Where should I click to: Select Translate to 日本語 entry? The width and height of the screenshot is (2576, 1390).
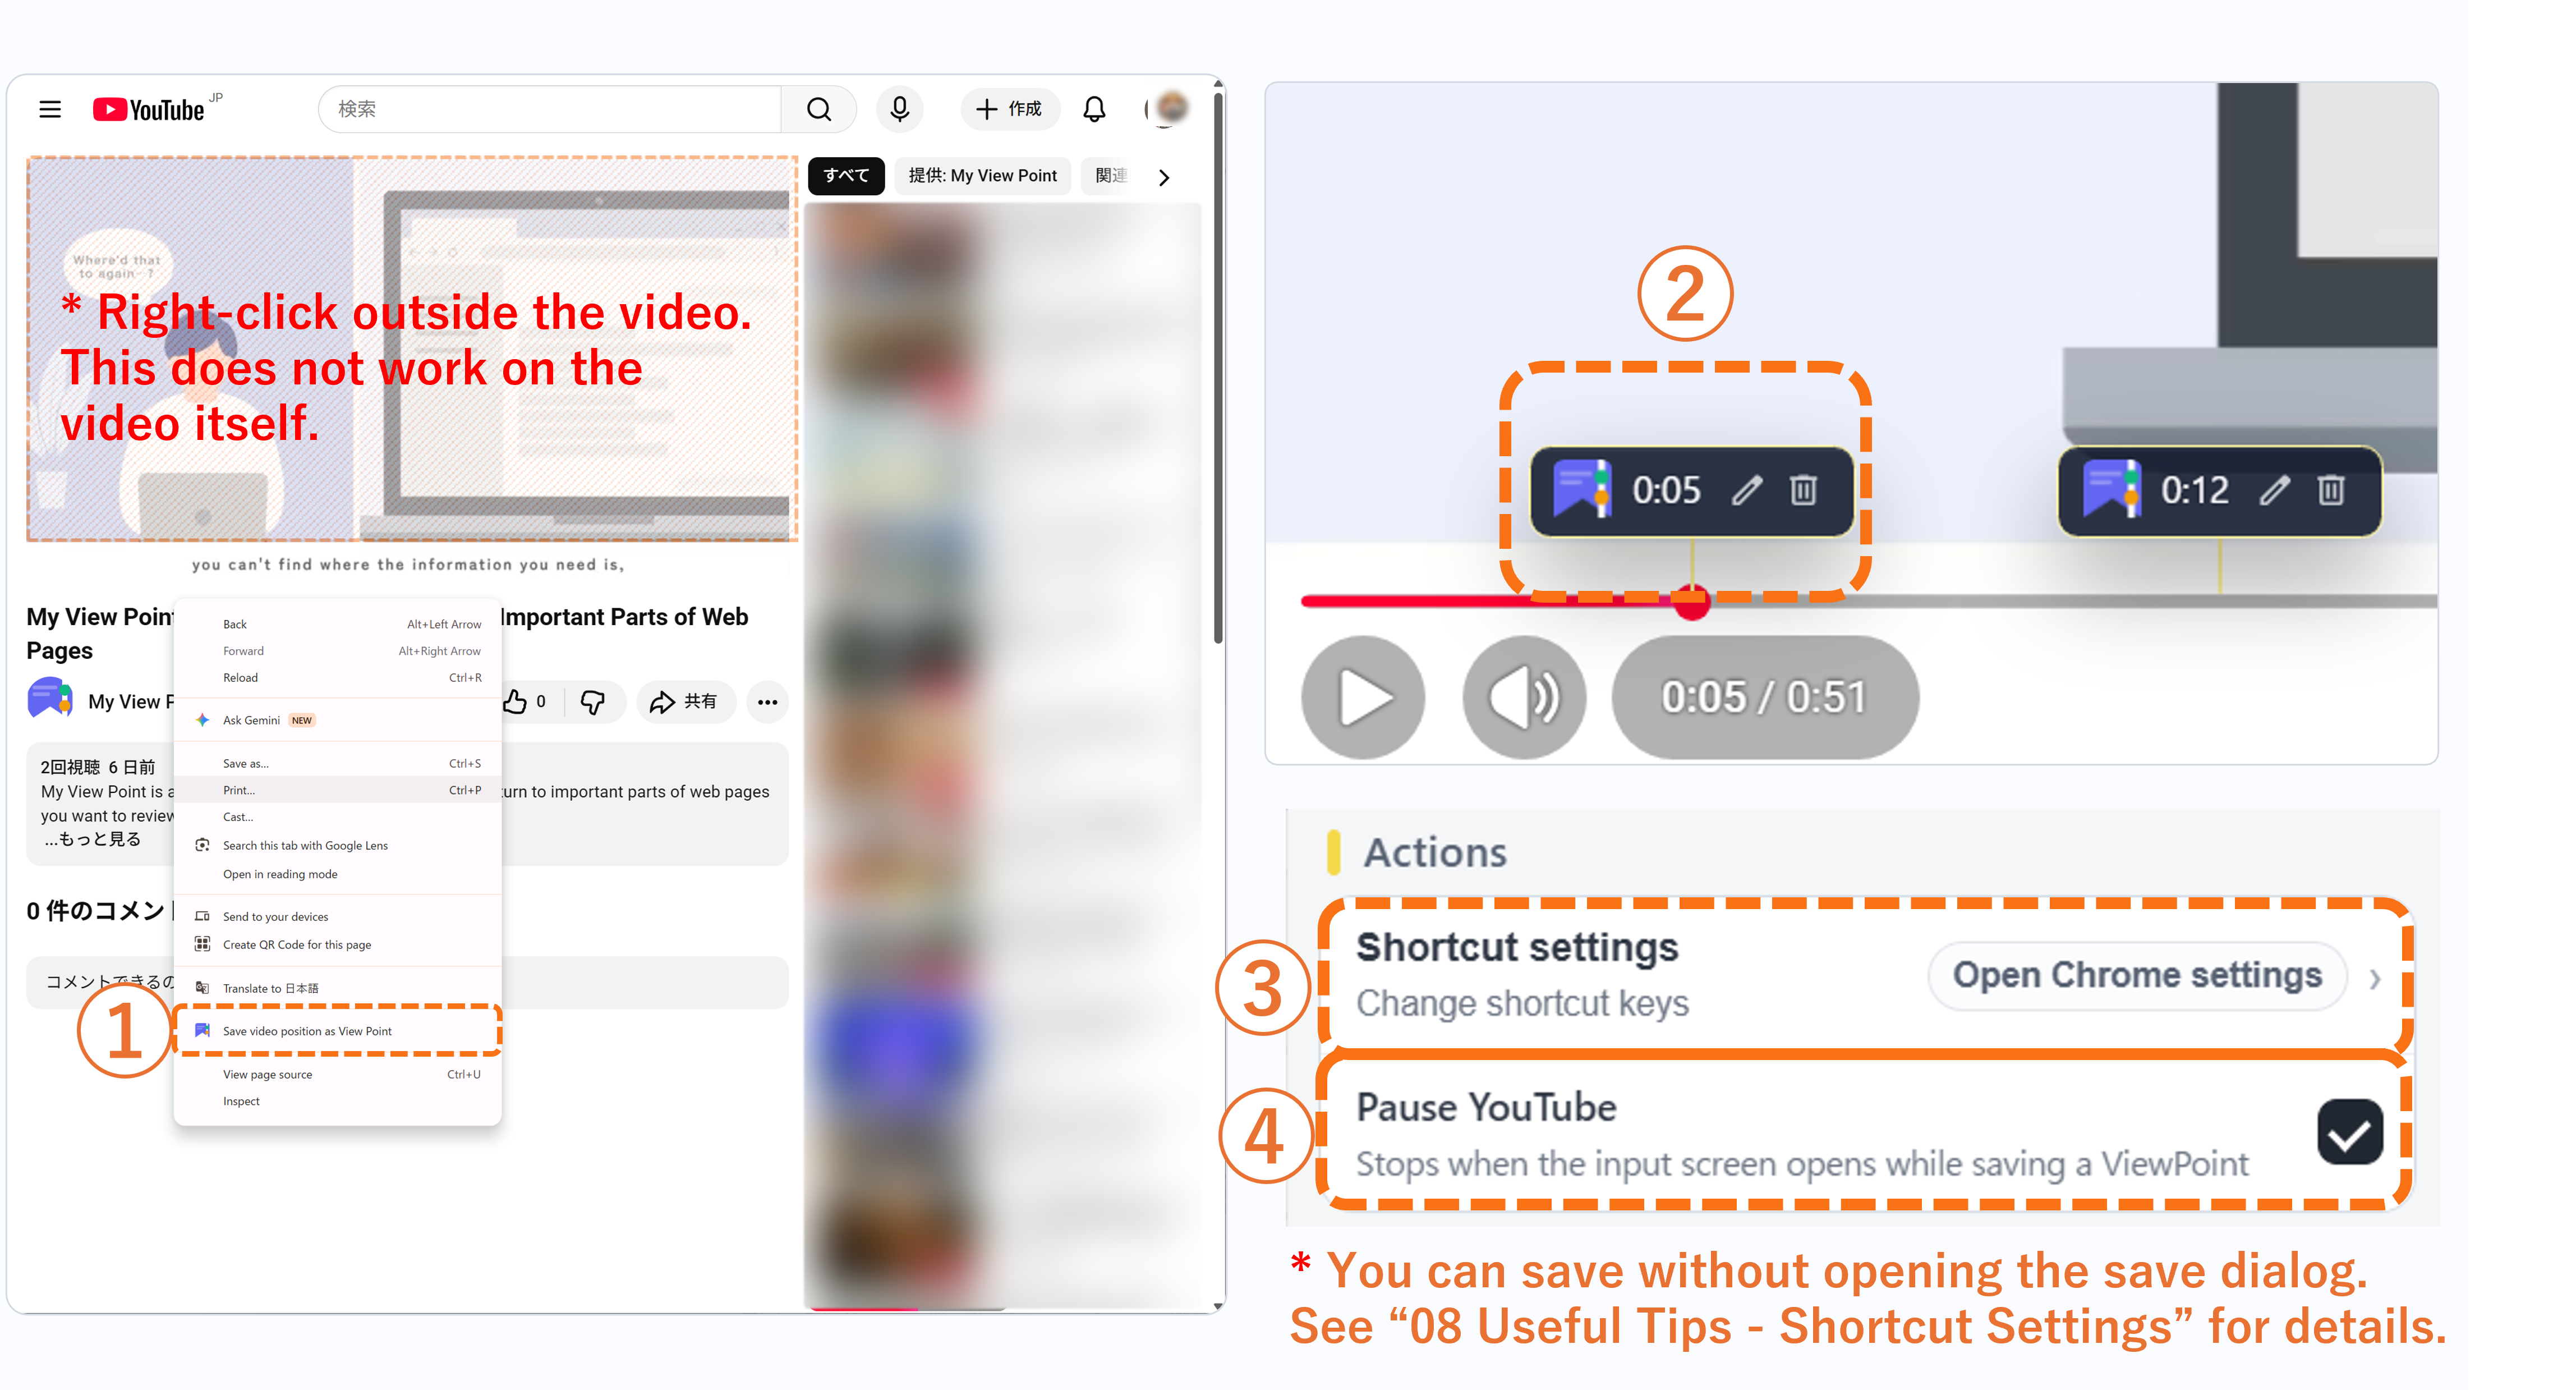click(x=338, y=988)
